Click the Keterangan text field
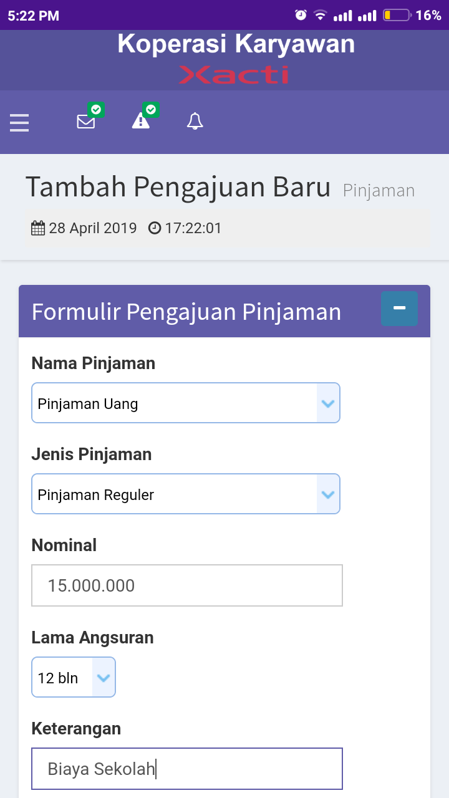Screen dimensions: 449x798 pyautogui.click(x=187, y=769)
